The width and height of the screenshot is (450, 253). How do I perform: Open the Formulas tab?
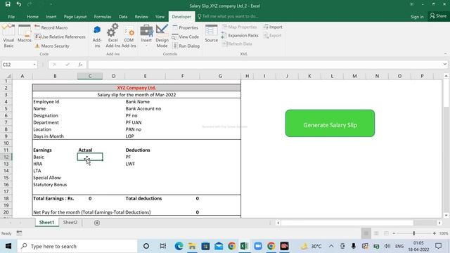tap(103, 17)
